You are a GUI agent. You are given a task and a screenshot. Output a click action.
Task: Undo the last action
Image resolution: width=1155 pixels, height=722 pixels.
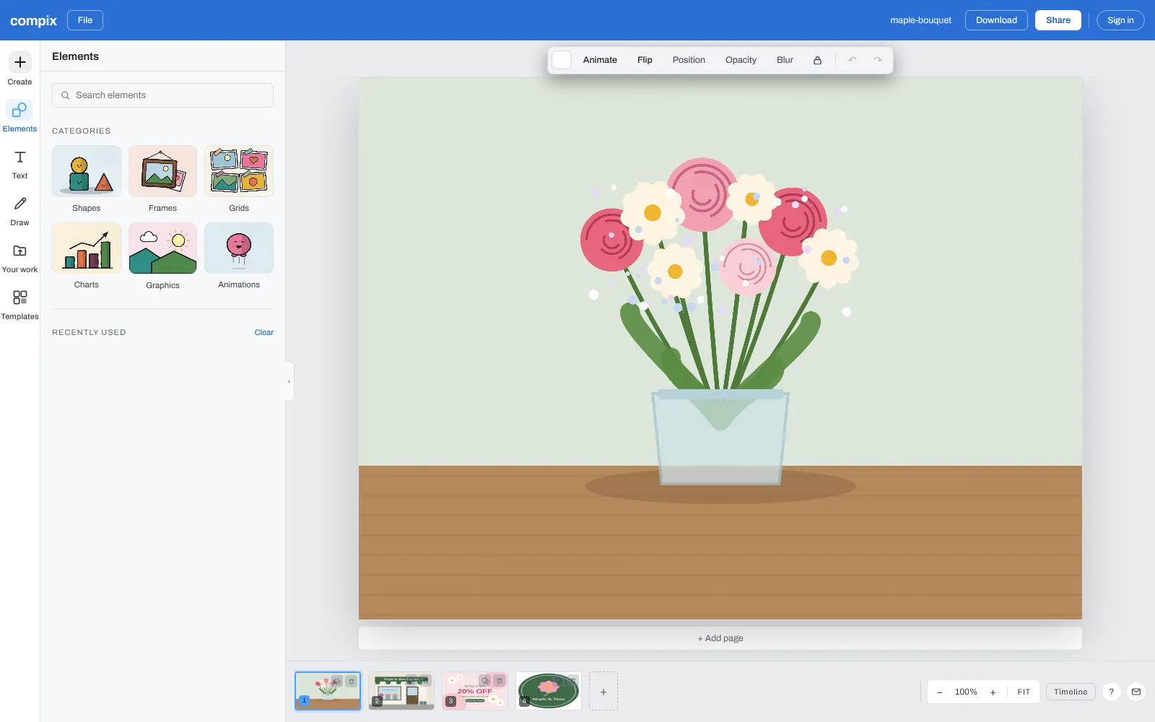853,60
